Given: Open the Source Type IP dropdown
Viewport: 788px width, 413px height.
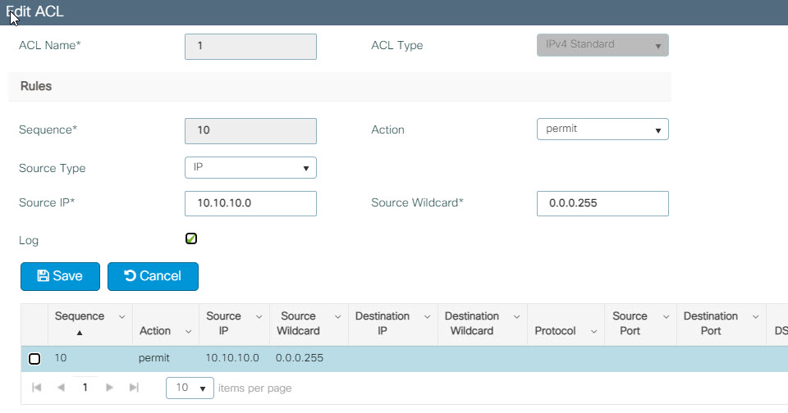Looking at the screenshot, I should click(250, 168).
